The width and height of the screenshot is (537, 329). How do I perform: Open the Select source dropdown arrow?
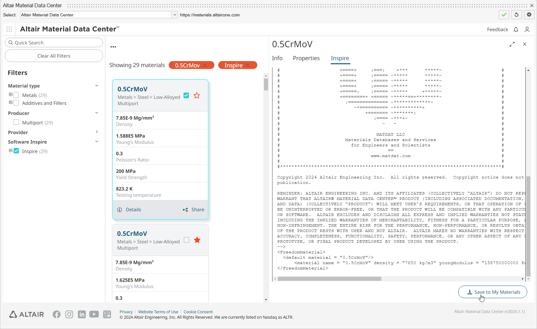pos(175,15)
